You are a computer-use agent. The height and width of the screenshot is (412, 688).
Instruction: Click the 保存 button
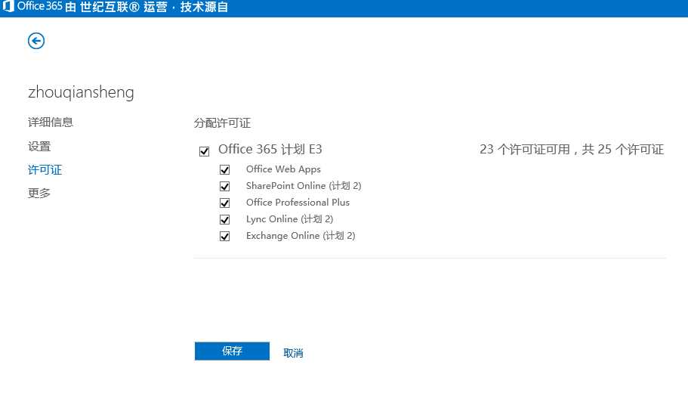[x=232, y=351]
